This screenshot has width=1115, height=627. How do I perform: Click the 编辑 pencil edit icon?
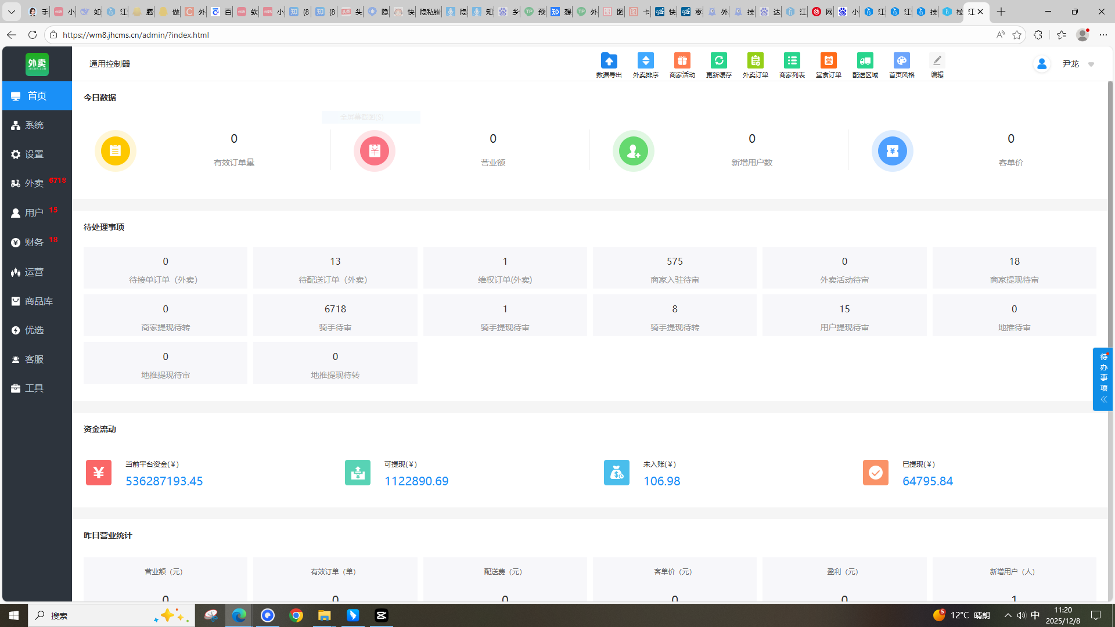pyautogui.click(x=937, y=61)
